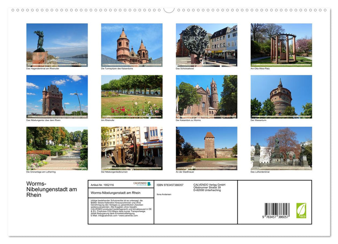Select the Turmspitzen des Kaiserdoms photo

pyautogui.click(x=131, y=45)
